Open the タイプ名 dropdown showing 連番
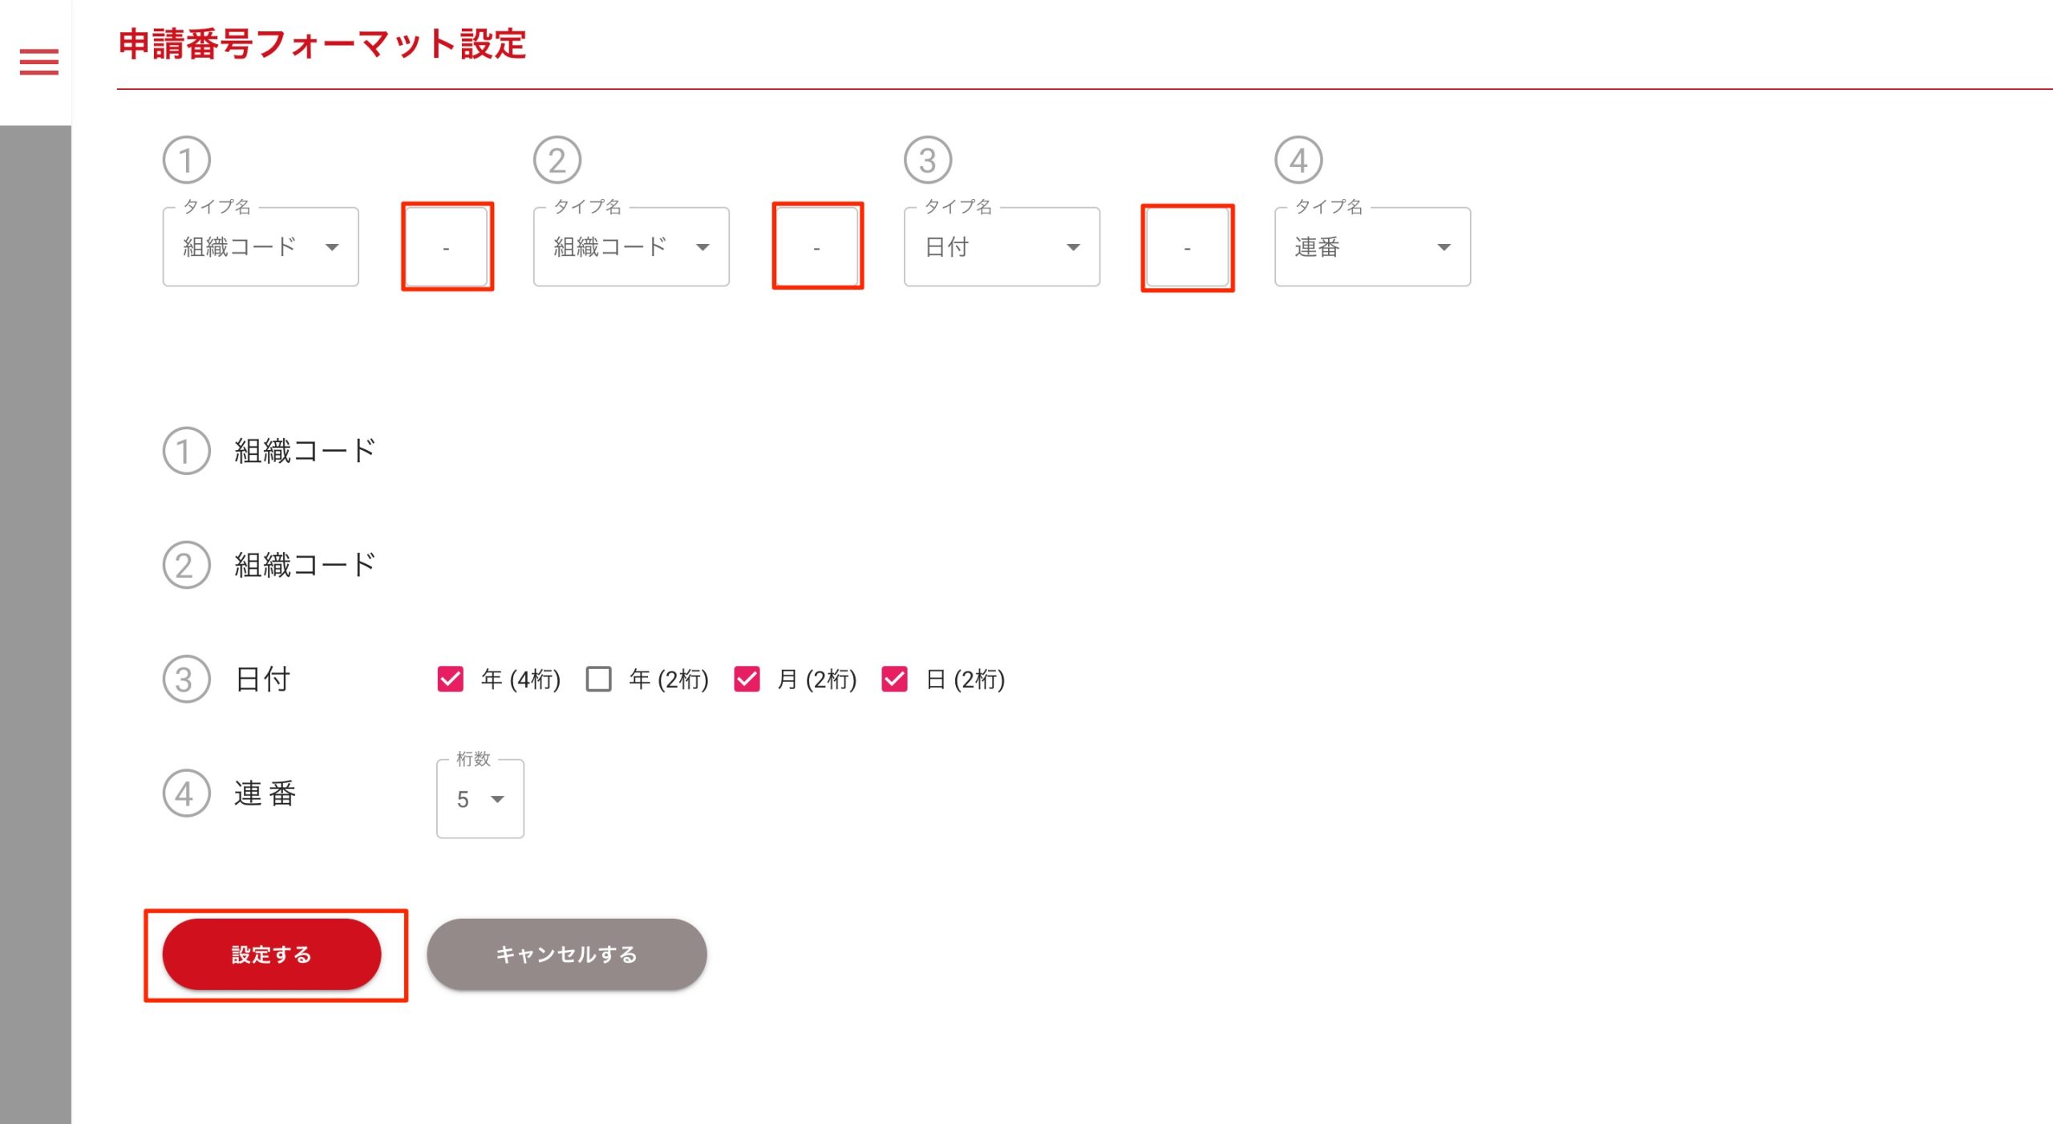The height and width of the screenshot is (1124, 2053). point(1371,247)
